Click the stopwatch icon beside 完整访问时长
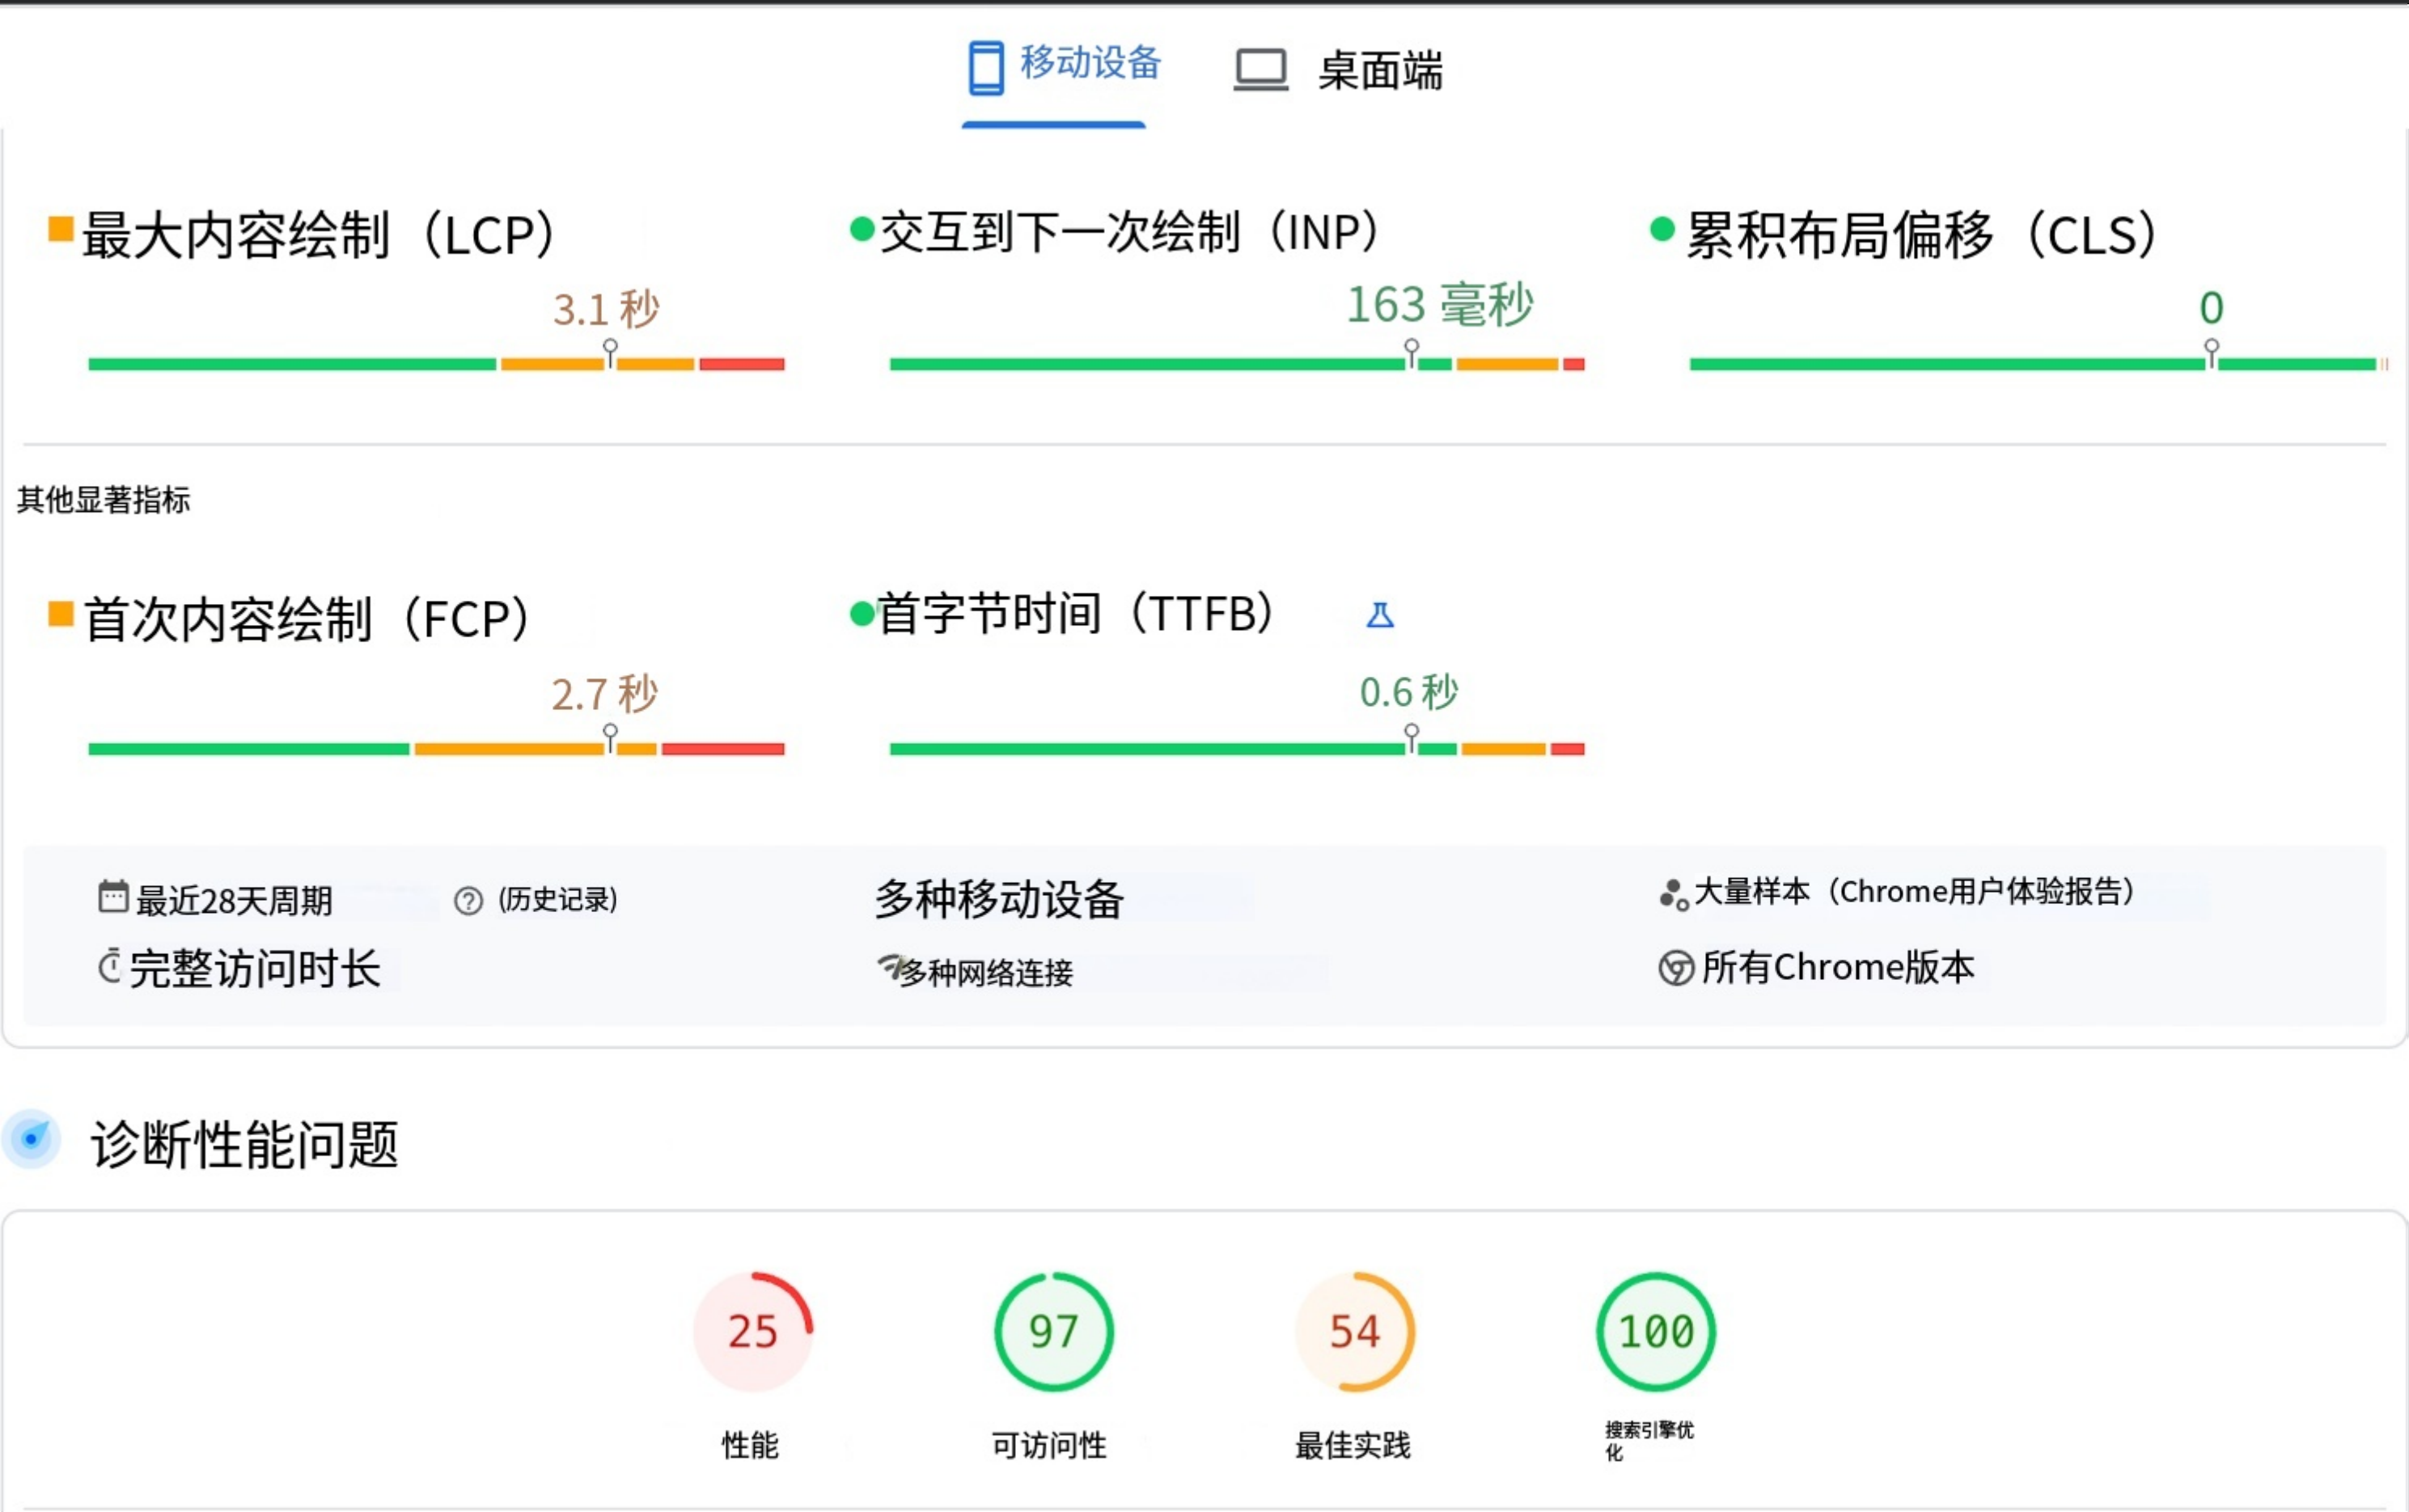2409x1512 pixels. click(110, 967)
